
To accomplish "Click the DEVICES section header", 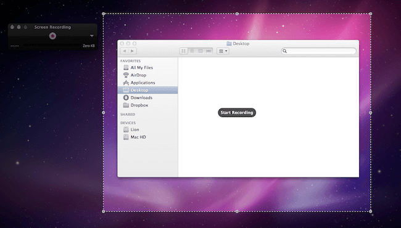I will 128,123.
